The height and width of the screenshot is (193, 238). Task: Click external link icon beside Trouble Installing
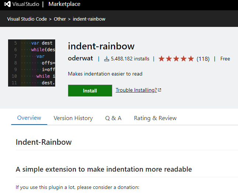pos(159,90)
